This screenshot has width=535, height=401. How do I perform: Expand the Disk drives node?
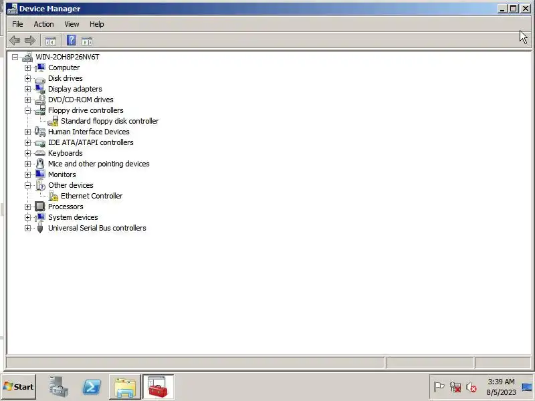click(27, 78)
